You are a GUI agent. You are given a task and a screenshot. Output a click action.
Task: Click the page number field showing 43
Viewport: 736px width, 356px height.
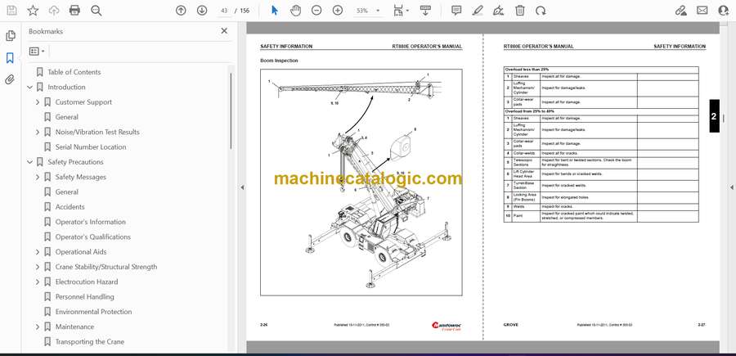tap(224, 11)
